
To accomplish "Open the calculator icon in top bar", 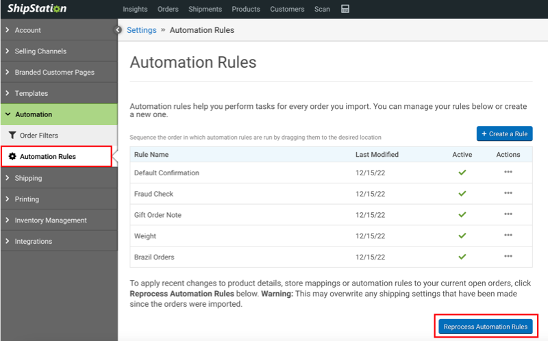I will pyautogui.click(x=345, y=9).
